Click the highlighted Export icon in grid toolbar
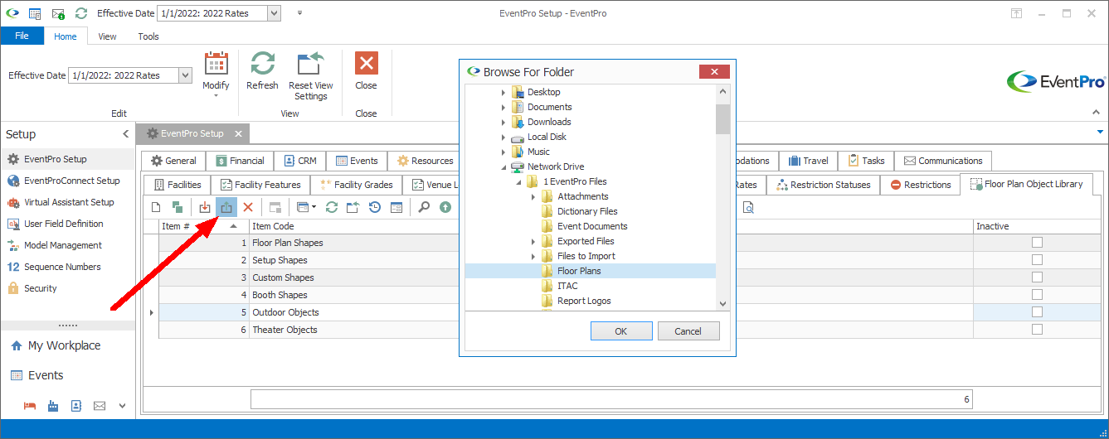Screen dimensions: 1109x439 click(226, 207)
